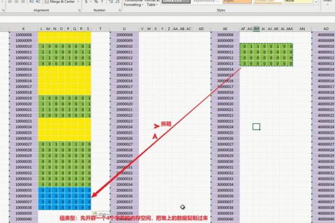Select the highlighted AH column header
This screenshot has height=223, width=335.
[256, 28]
